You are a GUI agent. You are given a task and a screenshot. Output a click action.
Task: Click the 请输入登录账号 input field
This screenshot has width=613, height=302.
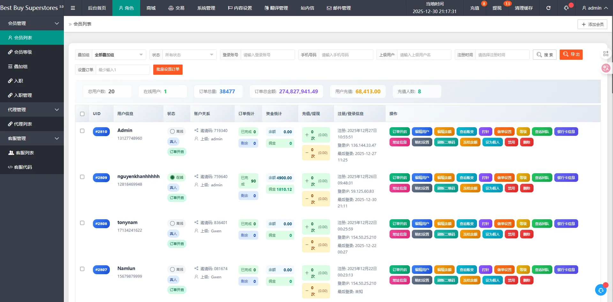267,55
